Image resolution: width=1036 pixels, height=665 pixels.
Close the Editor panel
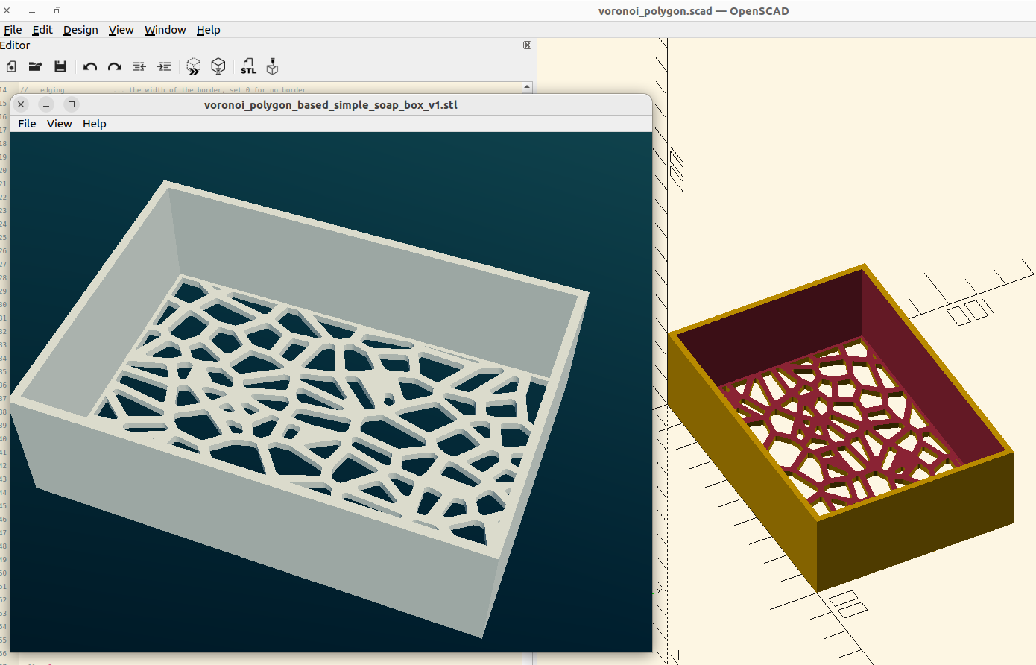click(527, 45)
